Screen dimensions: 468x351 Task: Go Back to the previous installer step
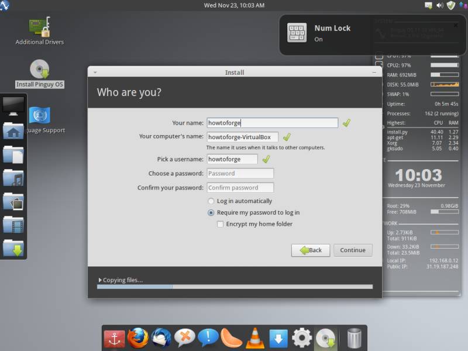point(311,250)
